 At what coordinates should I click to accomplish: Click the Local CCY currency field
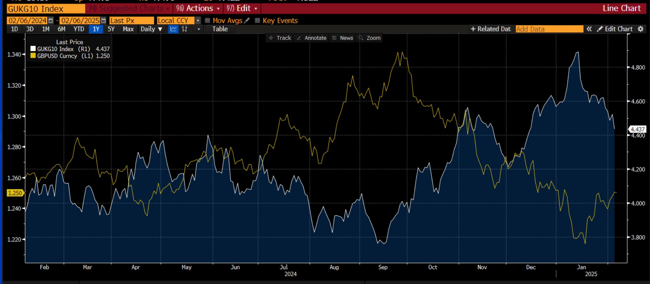[x=176, y=21]
